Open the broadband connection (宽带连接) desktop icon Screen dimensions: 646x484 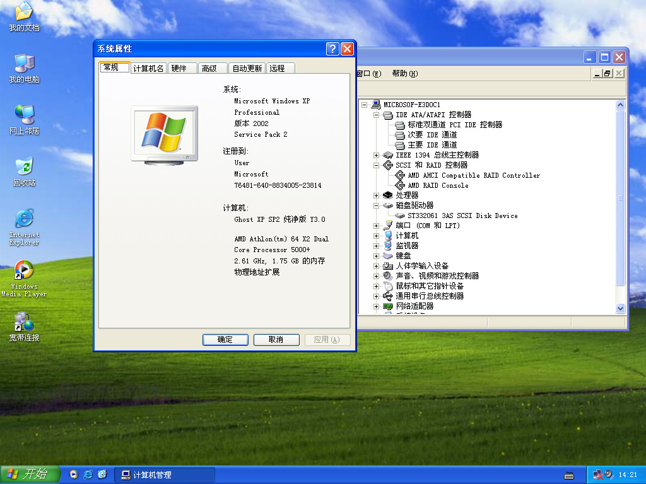pyautogui.click(x=24, y=322)
